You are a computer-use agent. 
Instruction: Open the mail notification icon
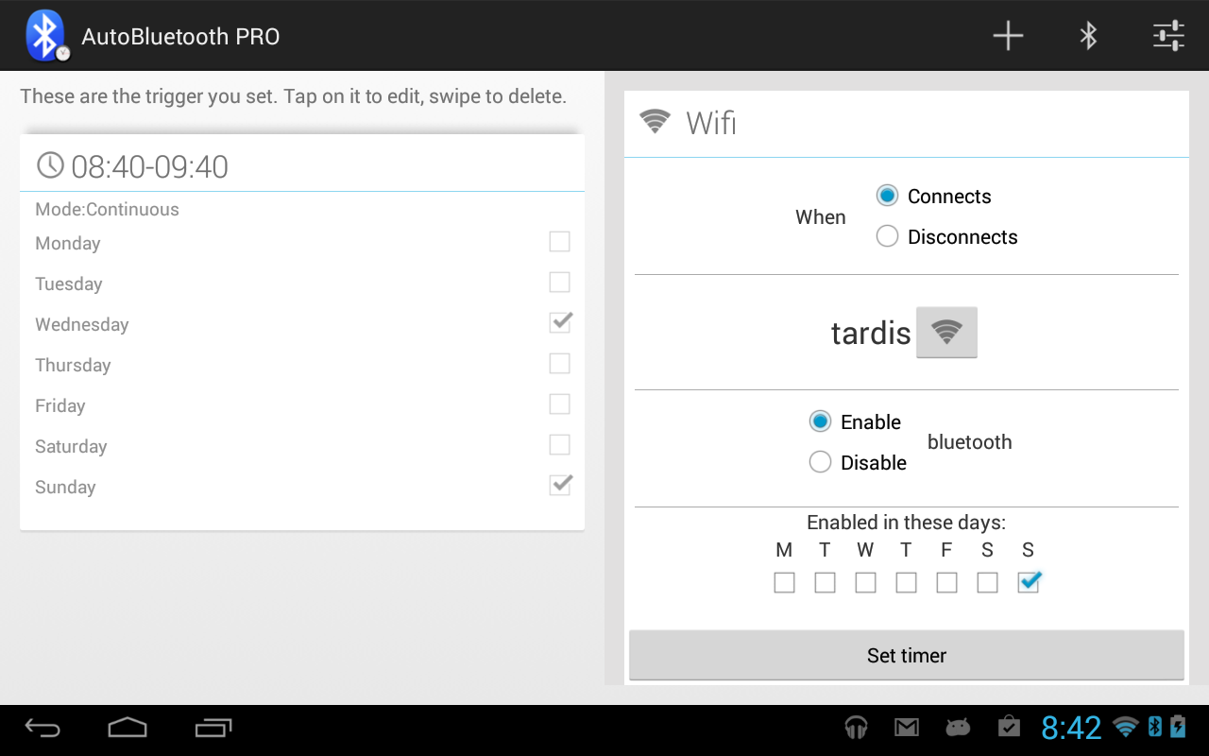pos(907,727)
